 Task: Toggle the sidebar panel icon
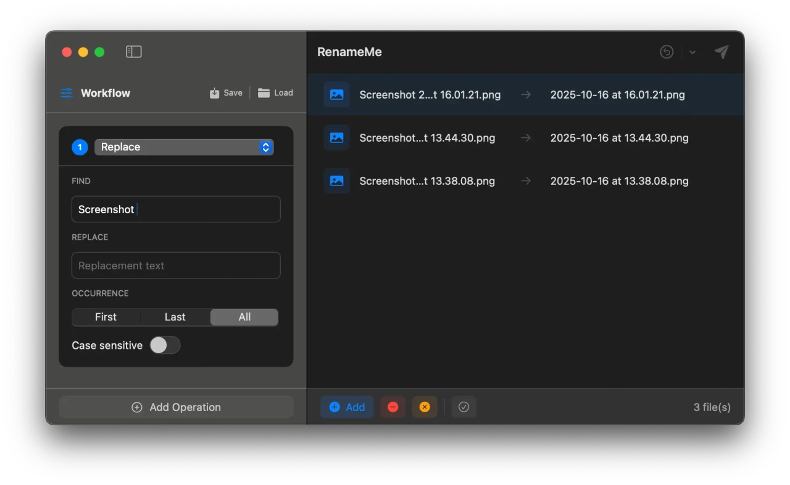[x=133, y=52]
